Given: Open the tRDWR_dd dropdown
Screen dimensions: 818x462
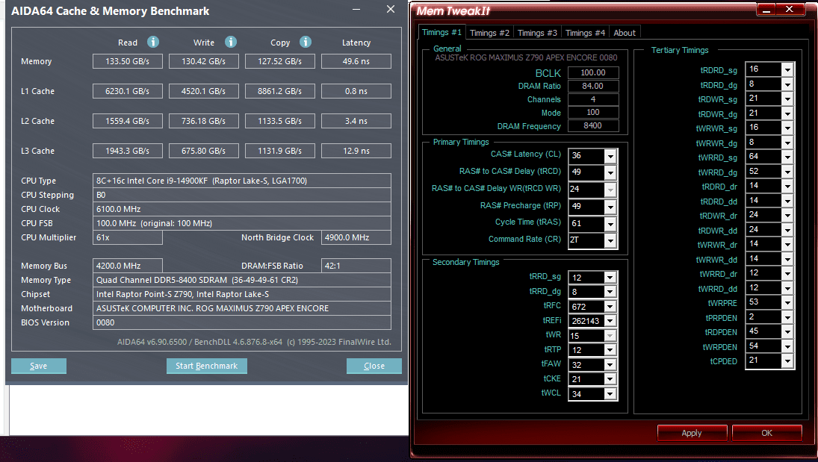Looking at the screenshot, I should (x=787, y=230).
